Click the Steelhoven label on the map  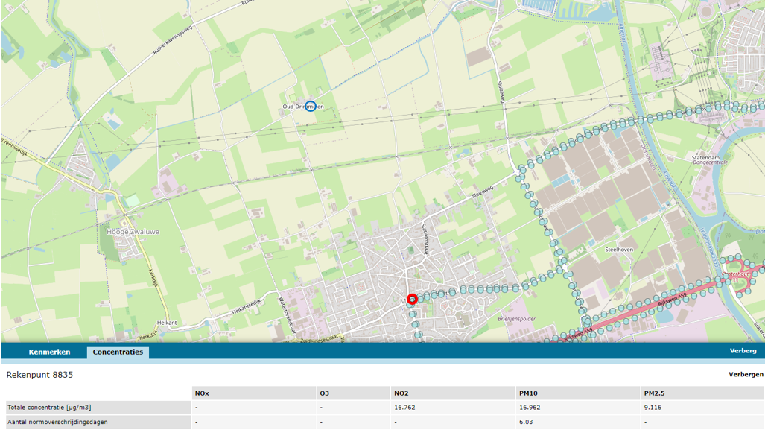click(x=619, y=250)
